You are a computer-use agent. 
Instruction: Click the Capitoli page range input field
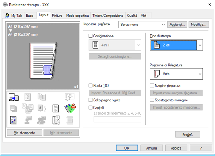coord(117,119)
